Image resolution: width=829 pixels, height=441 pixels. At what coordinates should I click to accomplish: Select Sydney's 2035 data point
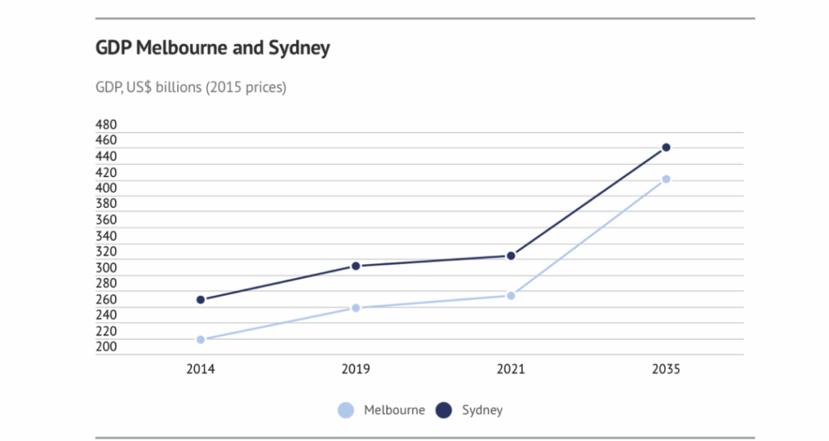pos(666,147)
